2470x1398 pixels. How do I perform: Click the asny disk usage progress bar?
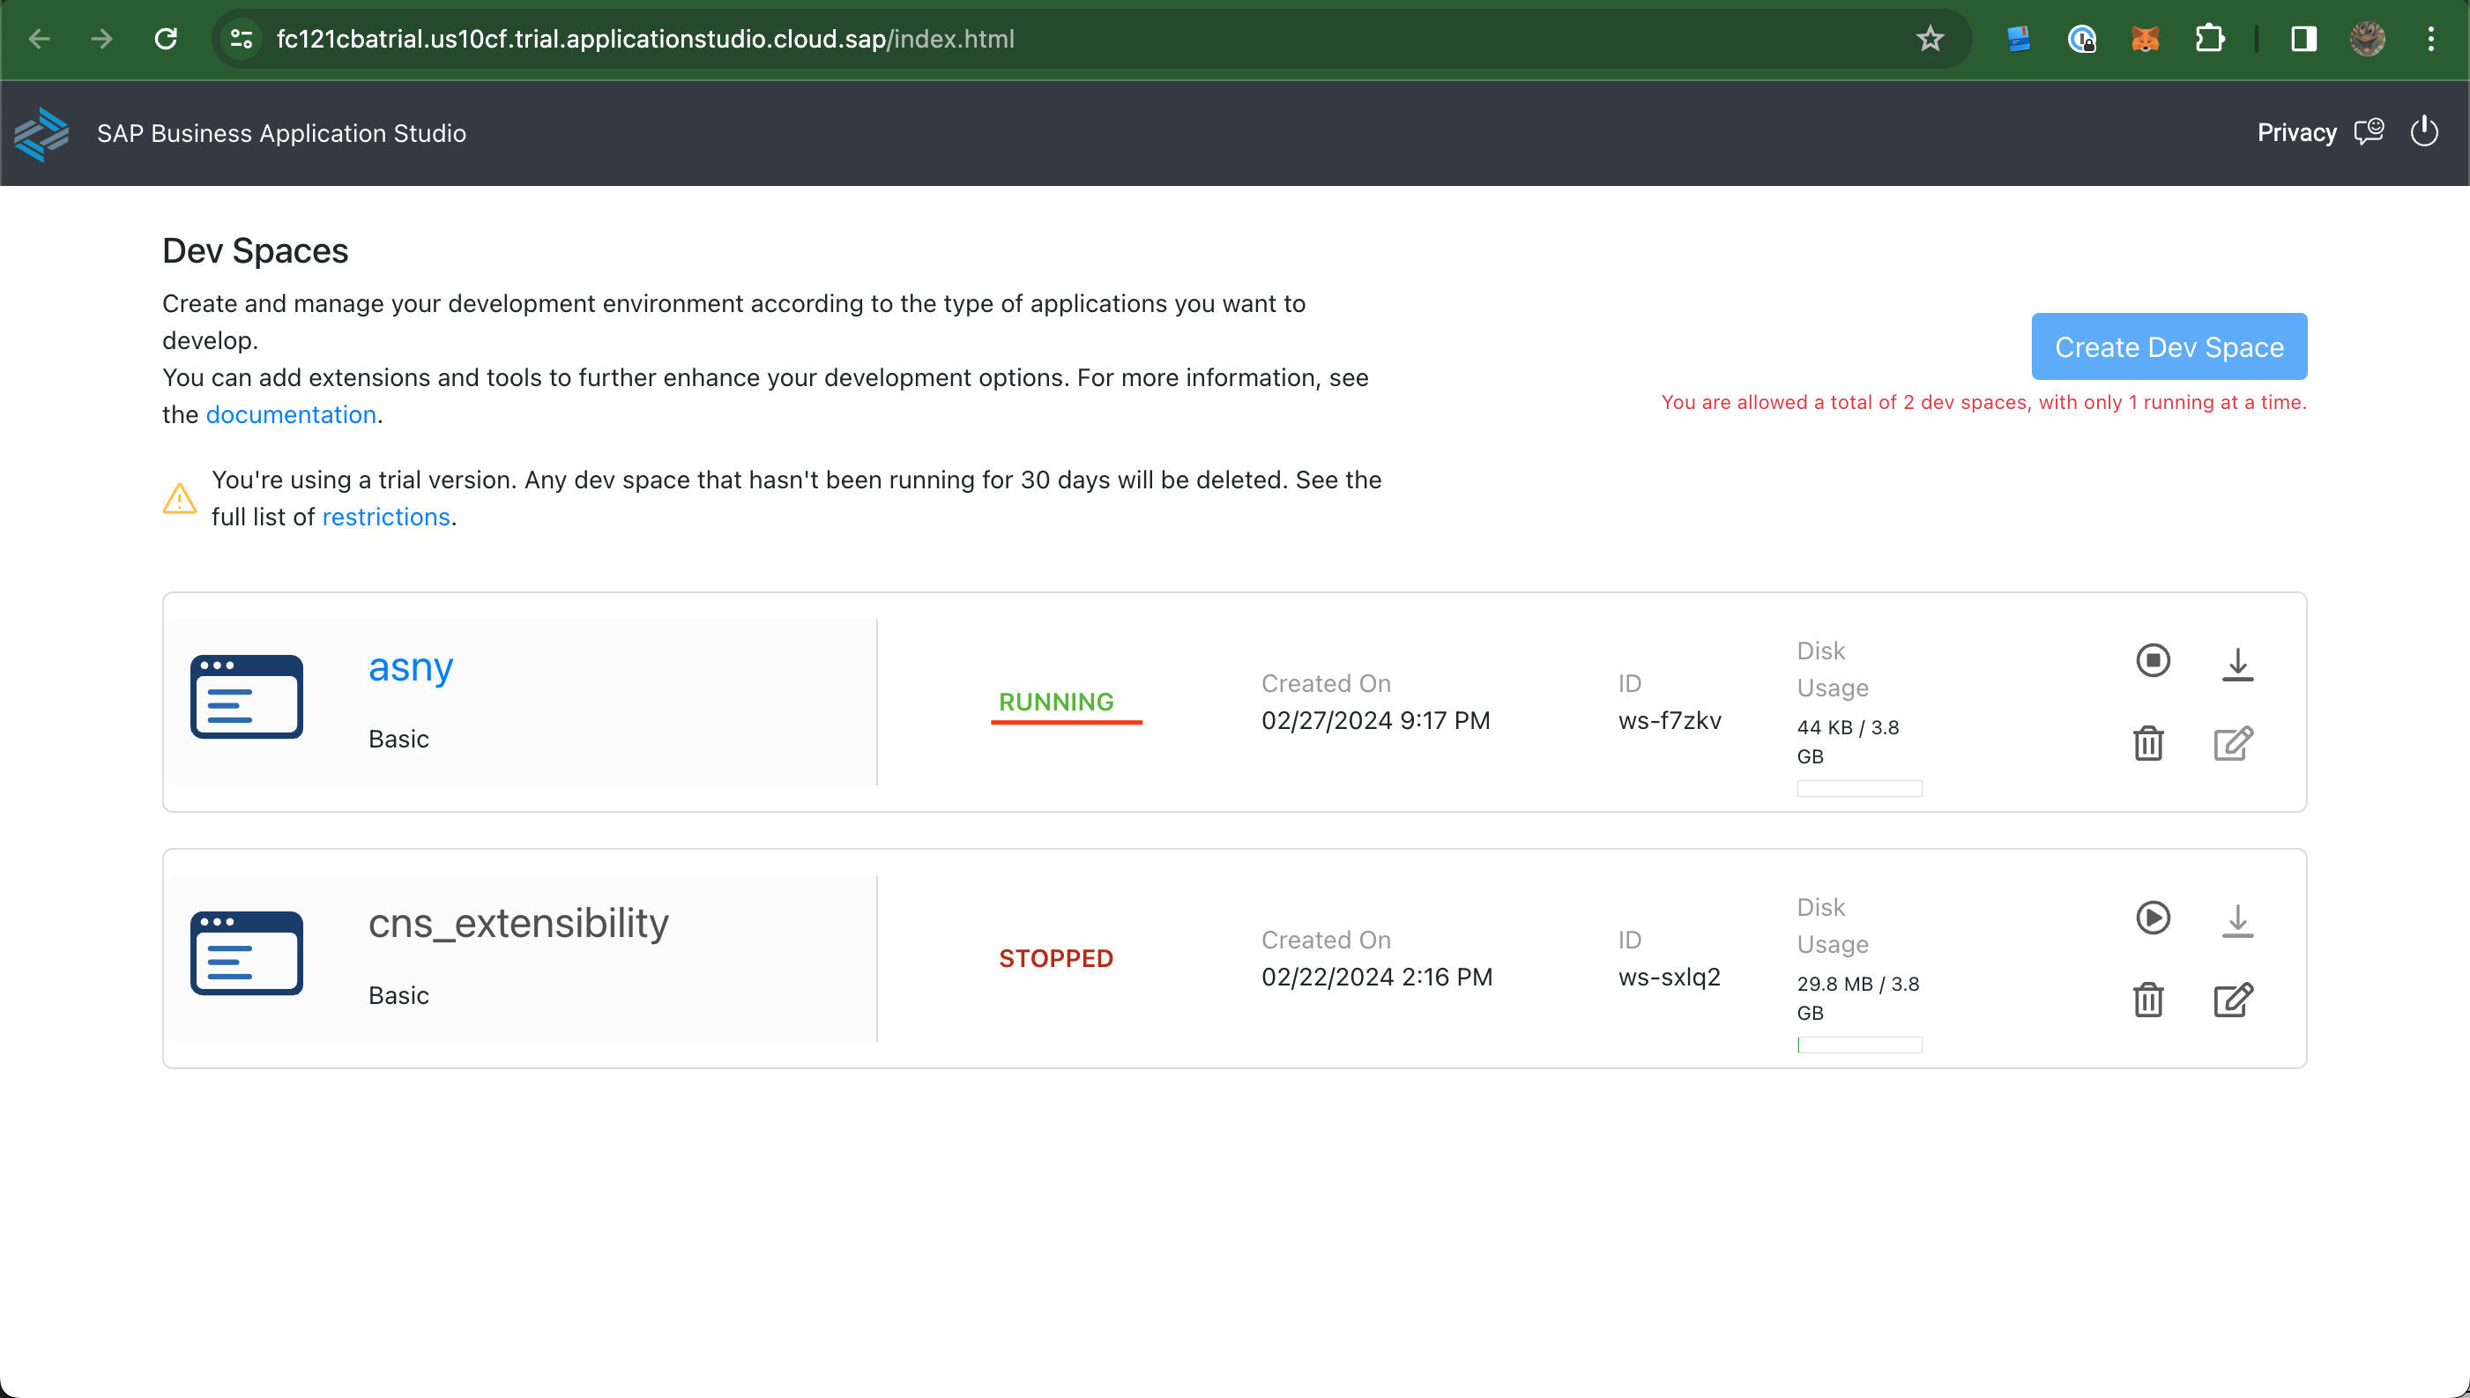[x=1859, y=789]
